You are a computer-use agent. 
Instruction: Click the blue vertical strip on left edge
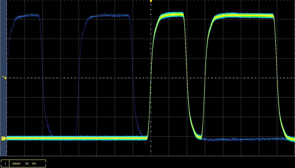3,68
